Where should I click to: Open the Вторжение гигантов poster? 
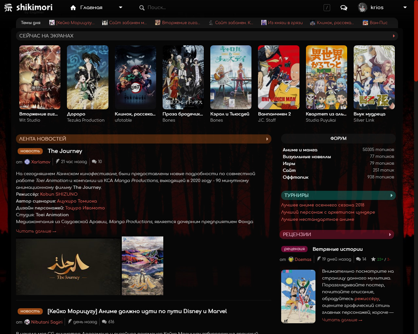(40, 77)
